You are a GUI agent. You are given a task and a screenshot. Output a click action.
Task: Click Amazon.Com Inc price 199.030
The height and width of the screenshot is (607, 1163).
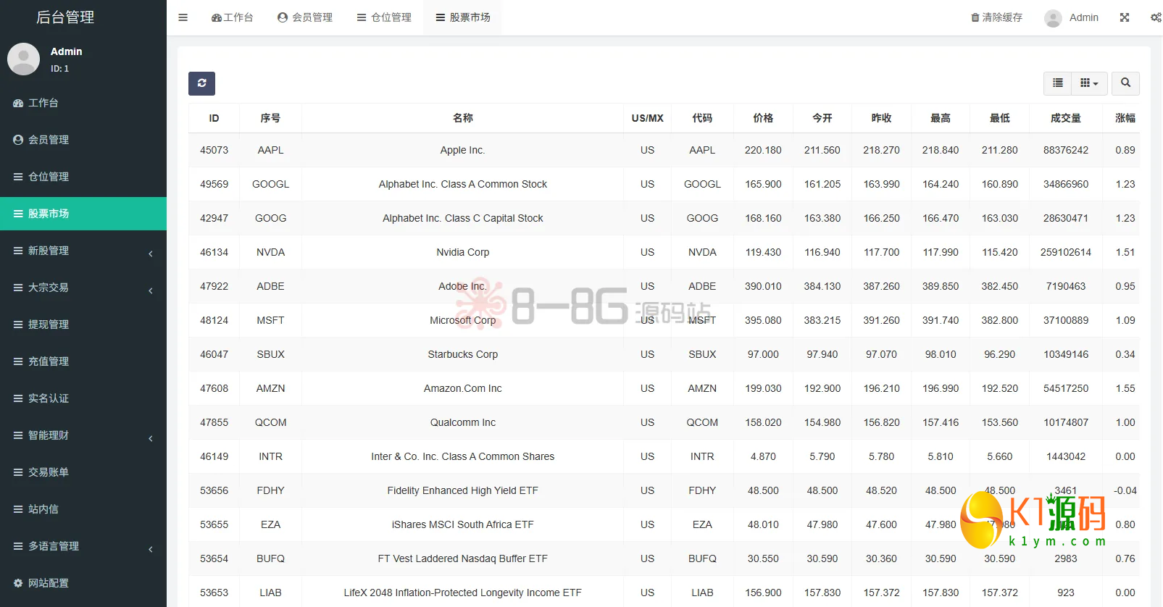(x=763, y=388)
